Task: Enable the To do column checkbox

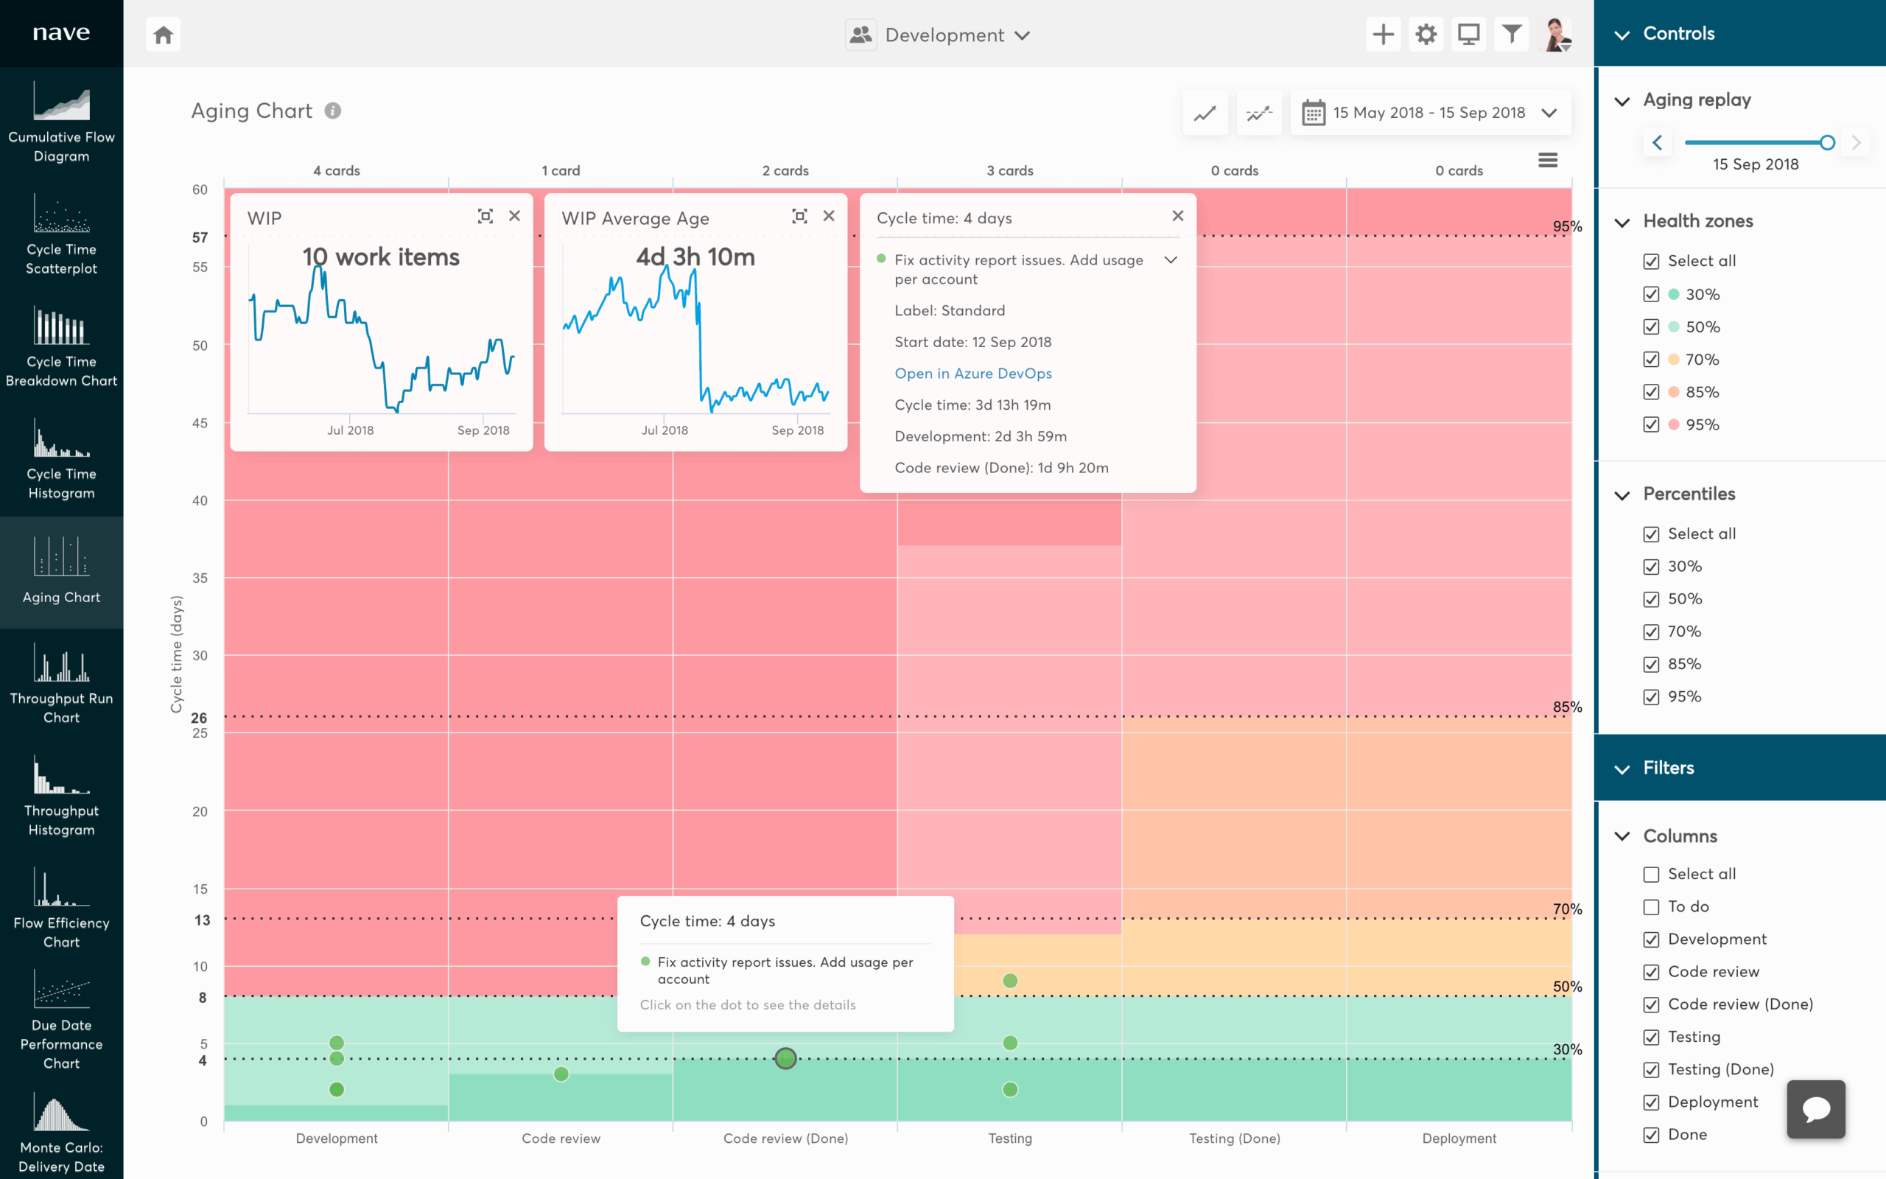Action: pyautogui.click(x=1653, y=906)
